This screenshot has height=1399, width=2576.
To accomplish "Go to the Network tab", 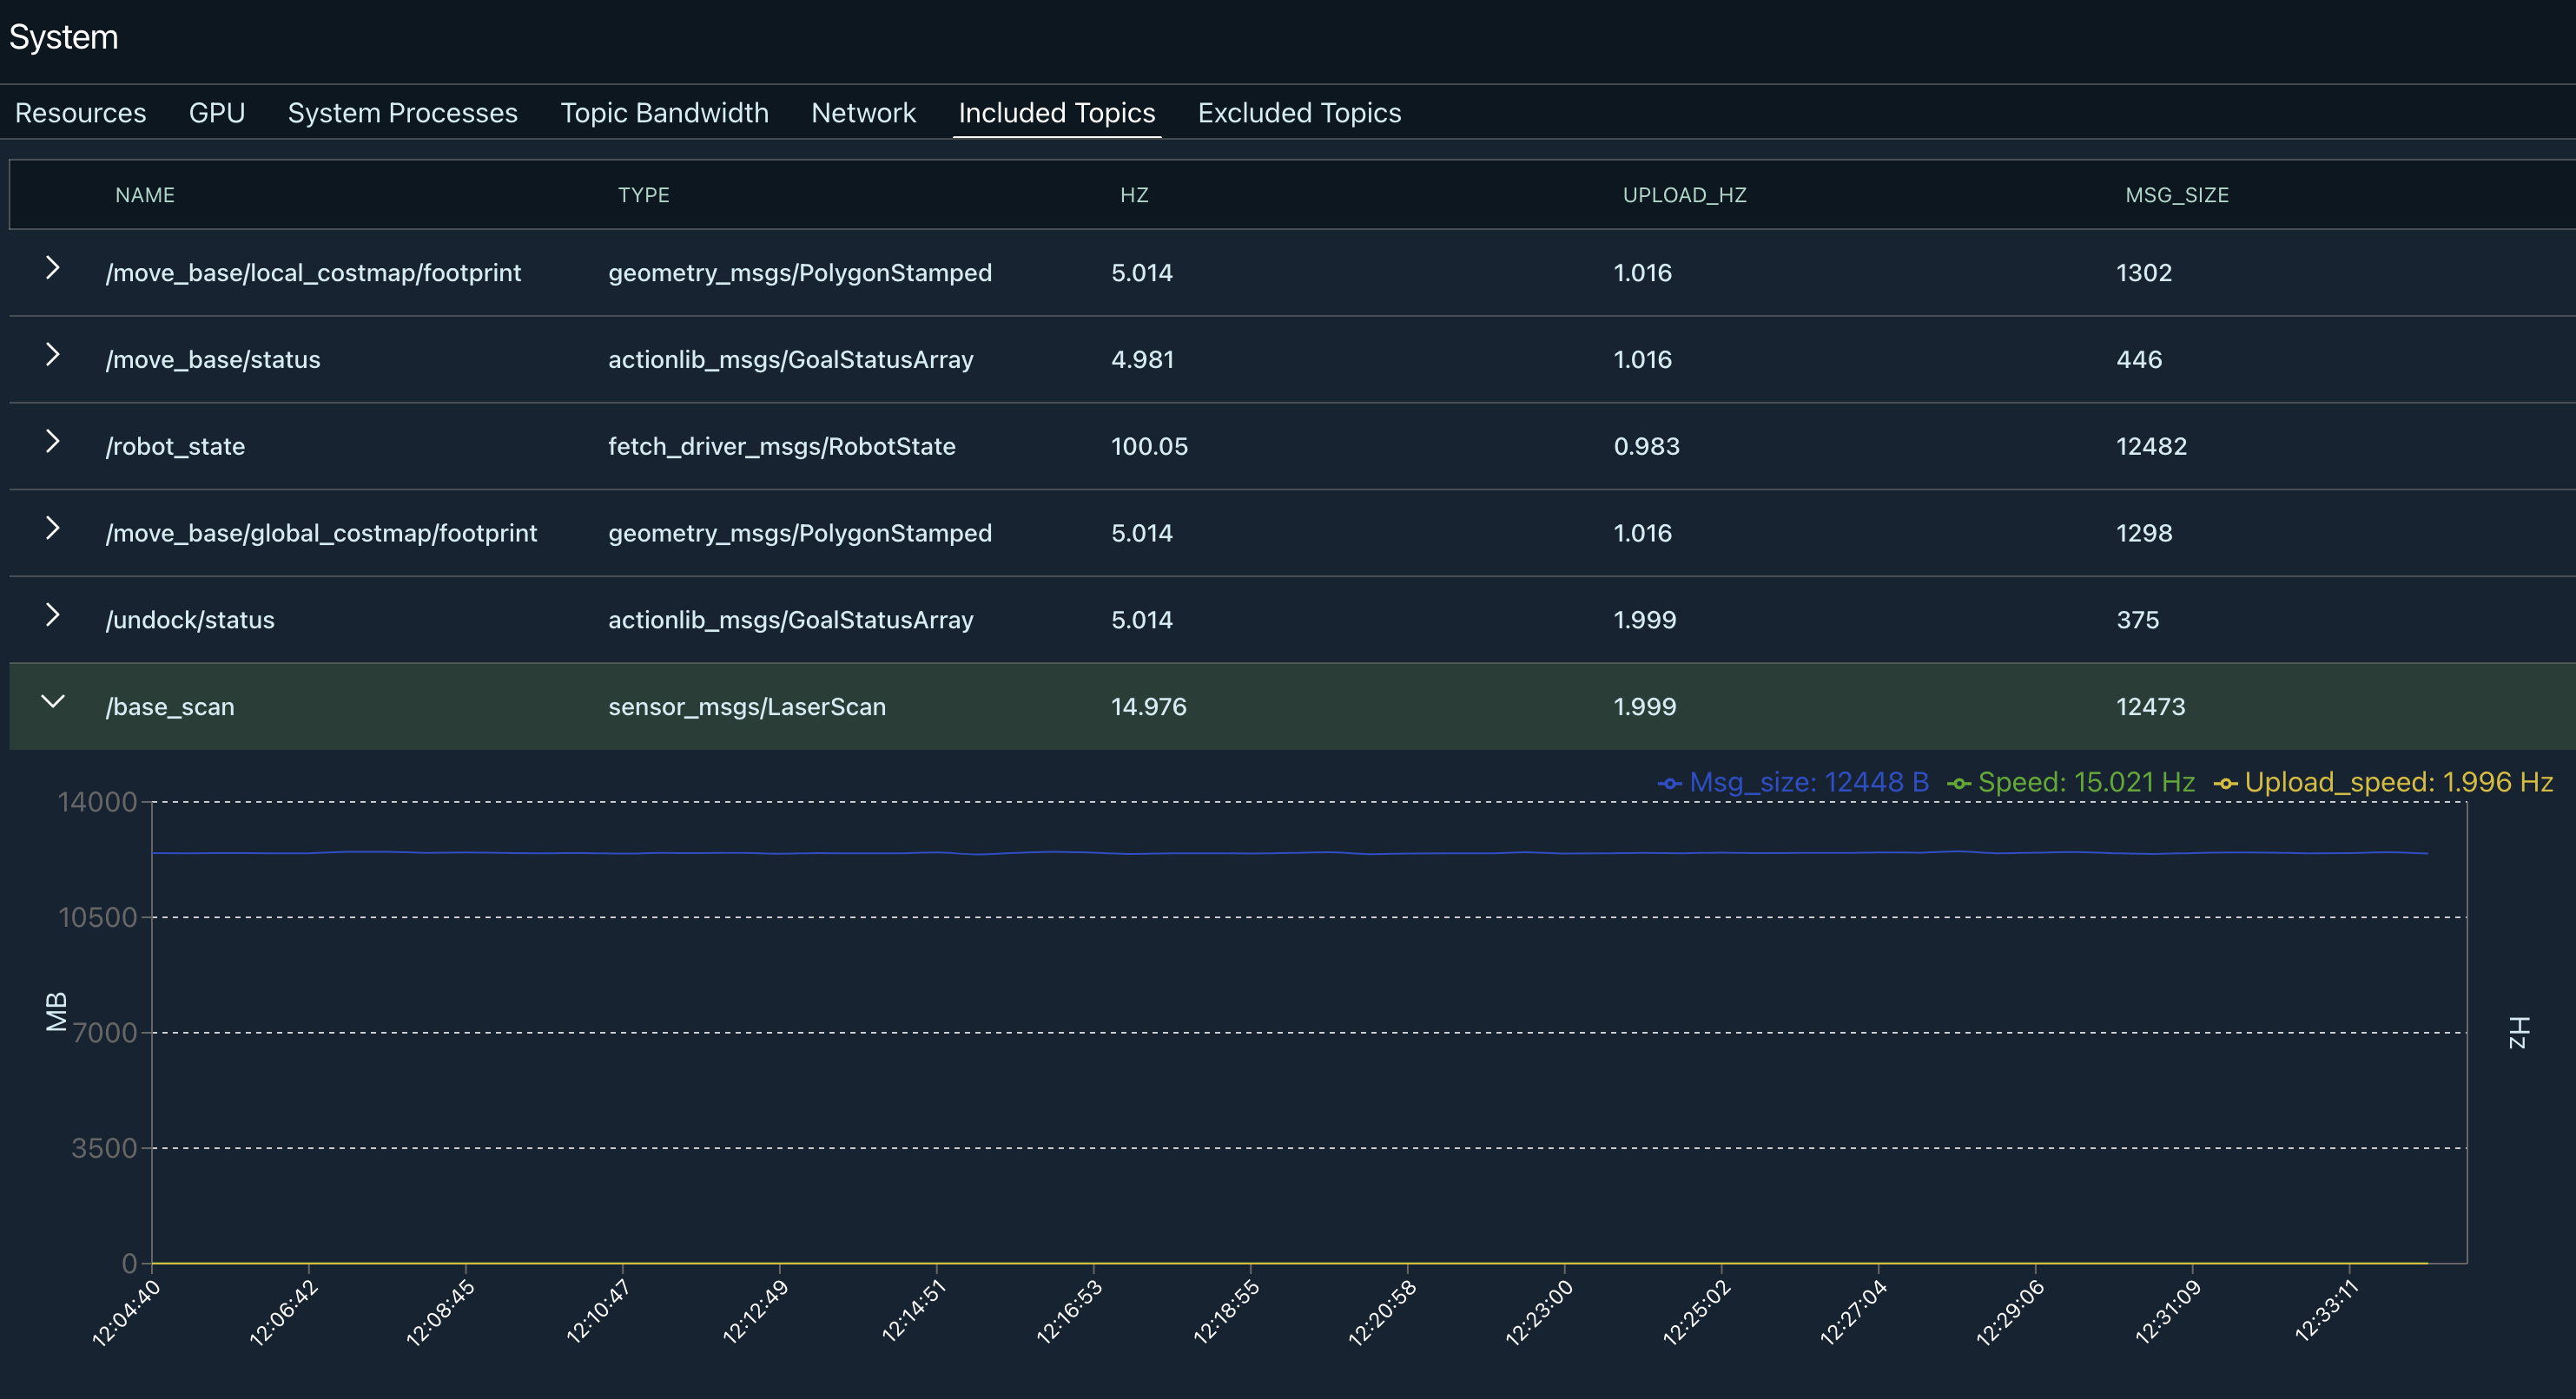I will point(863,113).
